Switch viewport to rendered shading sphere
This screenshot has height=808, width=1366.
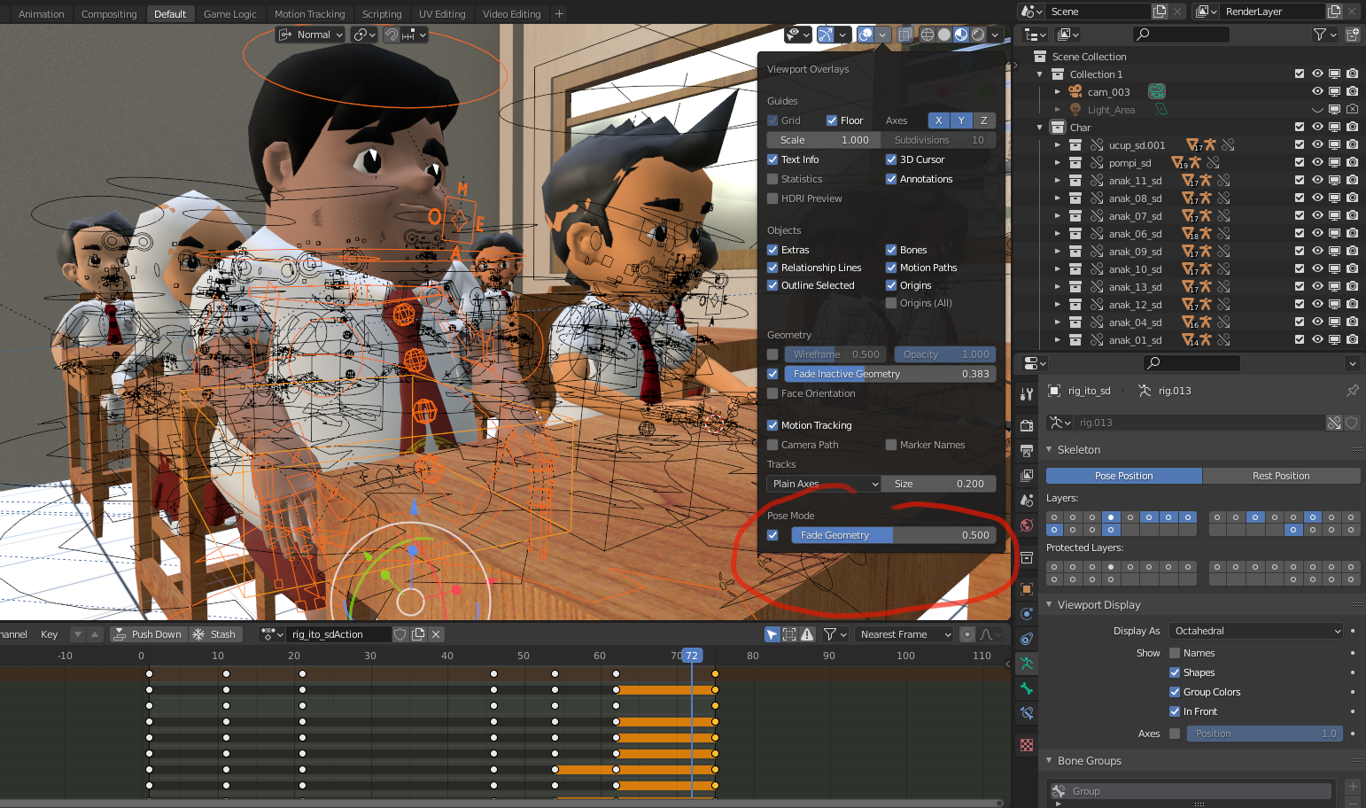[x=978, y=35]
